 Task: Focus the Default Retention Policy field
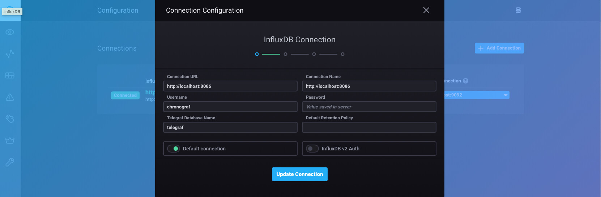tap(369, 127)
